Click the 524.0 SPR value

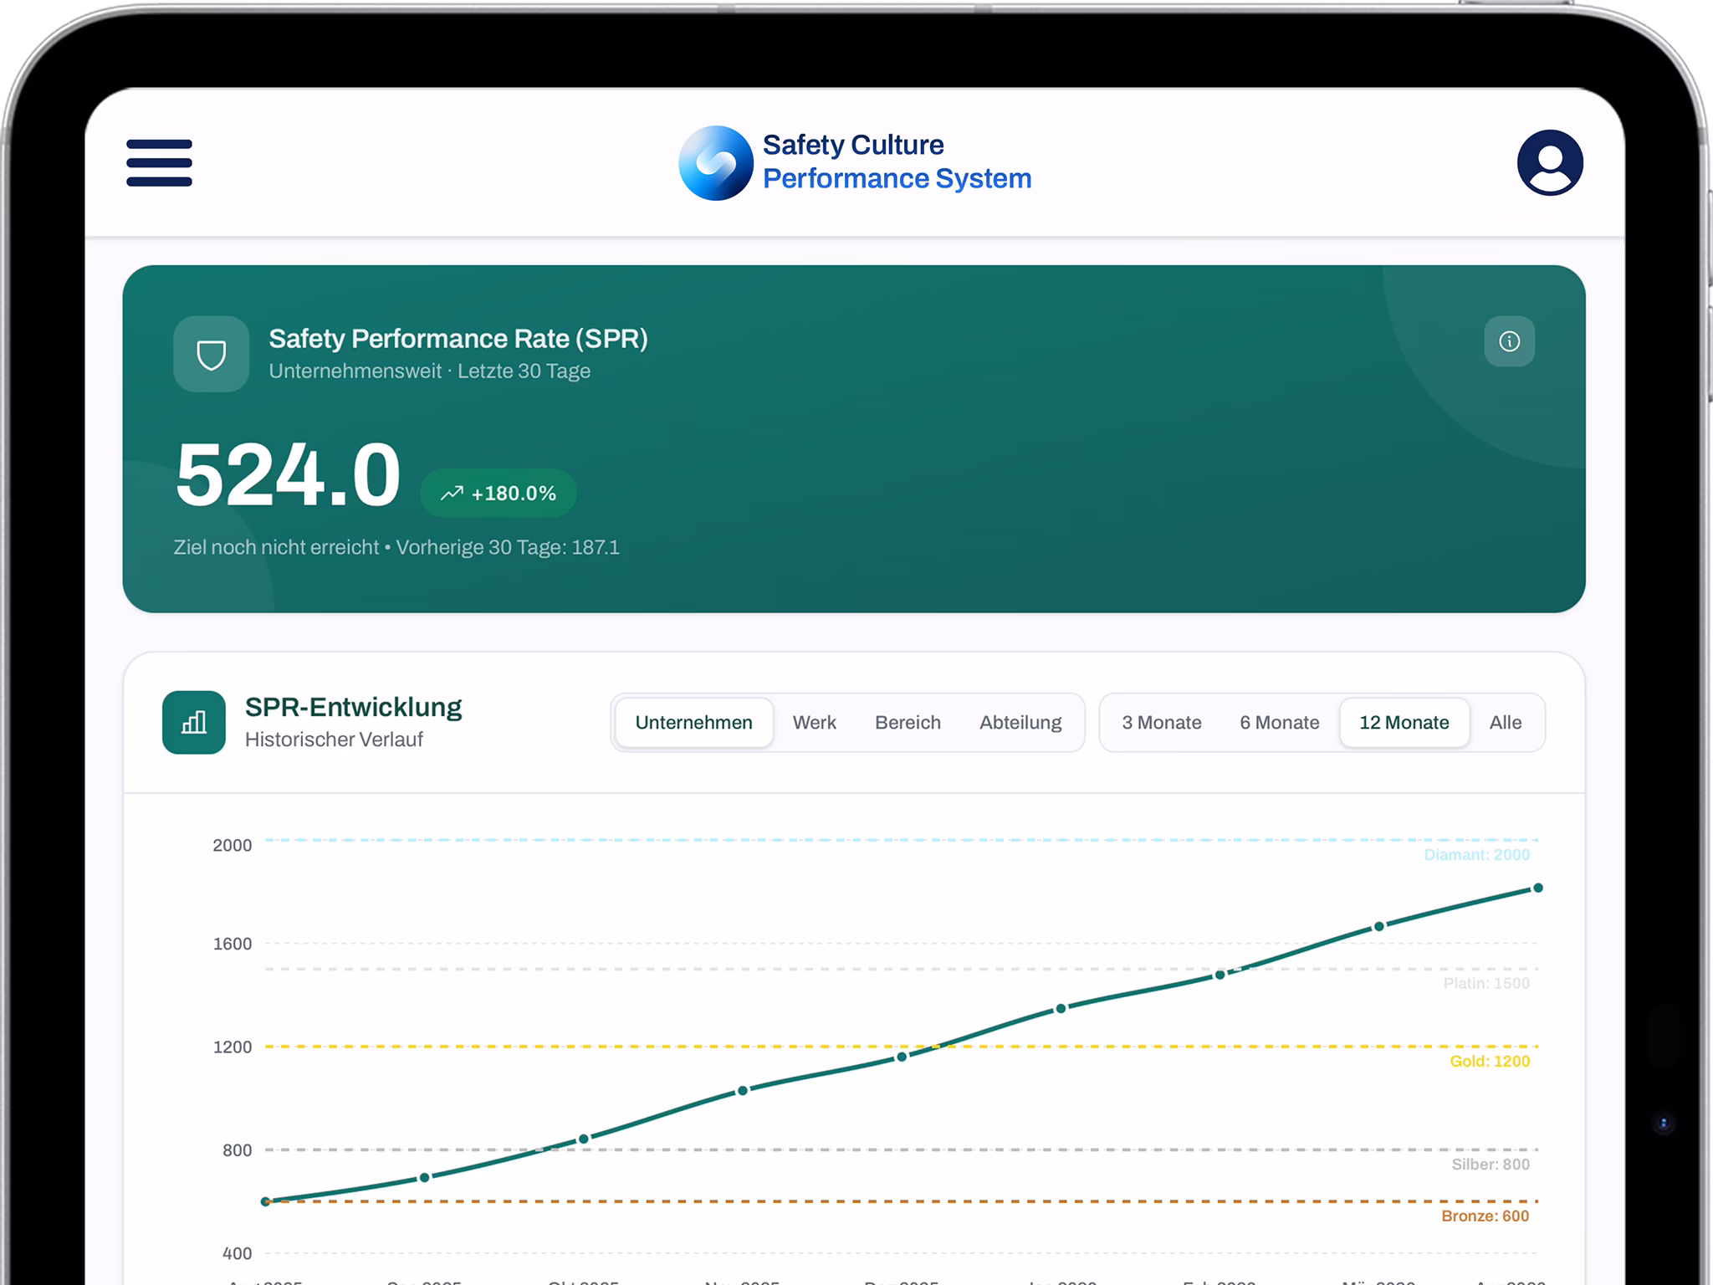pos(288,475)
